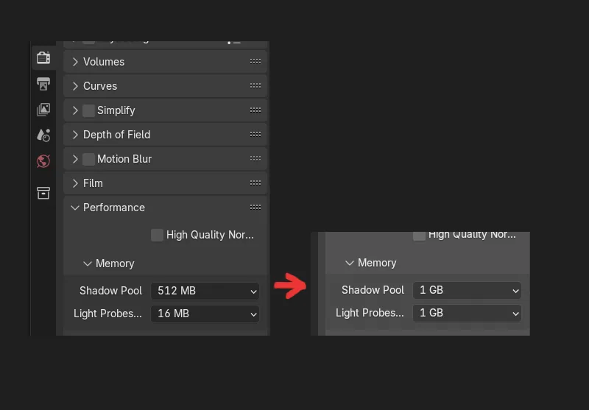589x410 pixels.
Task: Open Light Probes dropdown showing 16 MB
Action: pos(205,314)
